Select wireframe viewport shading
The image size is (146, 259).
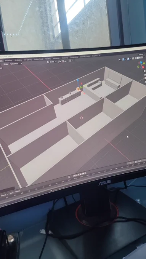click(x=136, y=58)
